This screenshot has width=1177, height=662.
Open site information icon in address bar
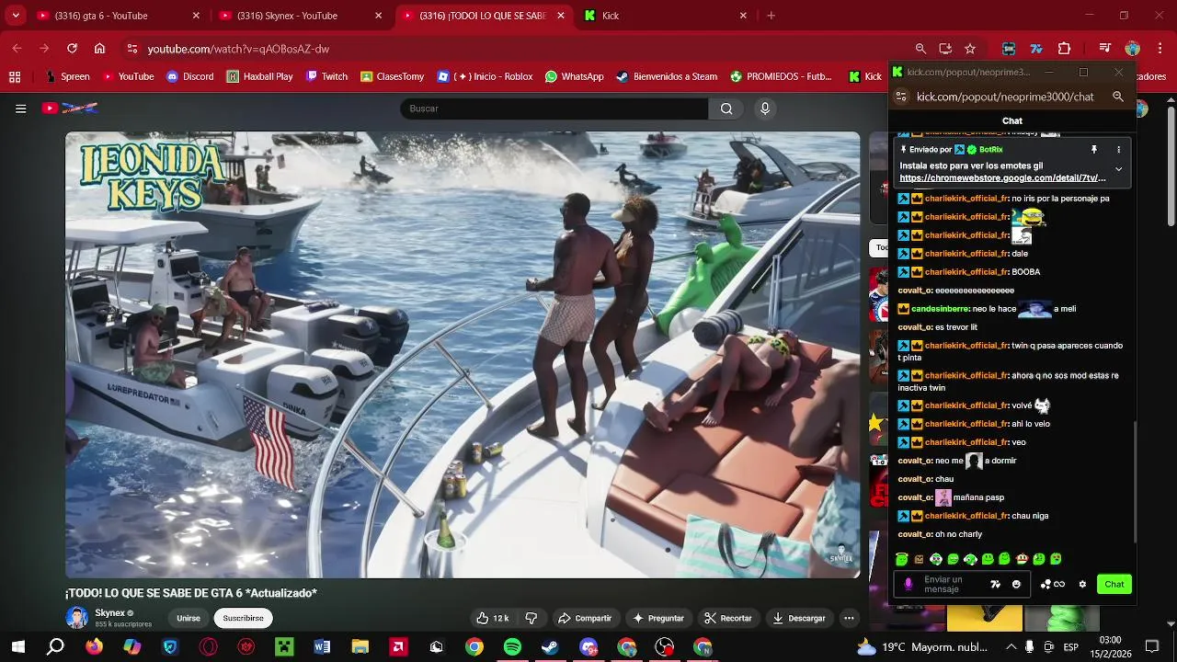pyautogui.click(x=131, y=49)
